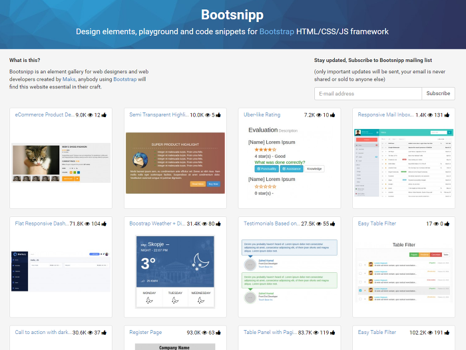Open the dark sidebar dashboard preview thumbnail

[61, 271]
